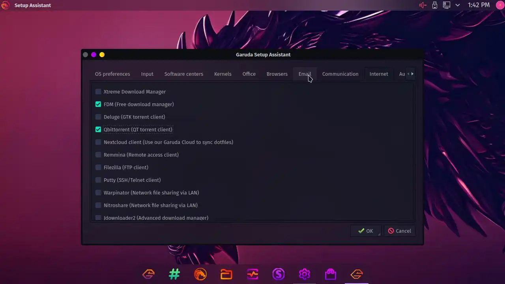The width and height of the screenshot is (505, 284).
Task: Click the Internet tab
Action: (x=379, y=74)
